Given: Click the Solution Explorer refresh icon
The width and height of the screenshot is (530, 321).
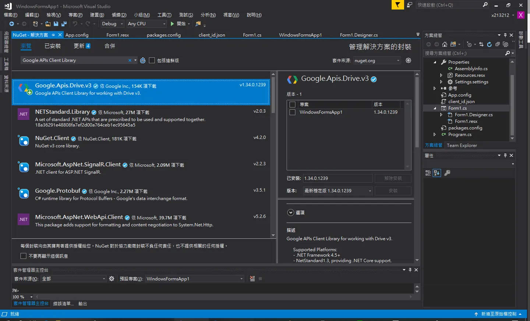Looking at the screenshot, I should point(489,44).
